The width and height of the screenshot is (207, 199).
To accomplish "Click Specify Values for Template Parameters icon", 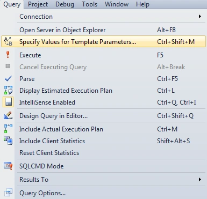I will (8, 41).
